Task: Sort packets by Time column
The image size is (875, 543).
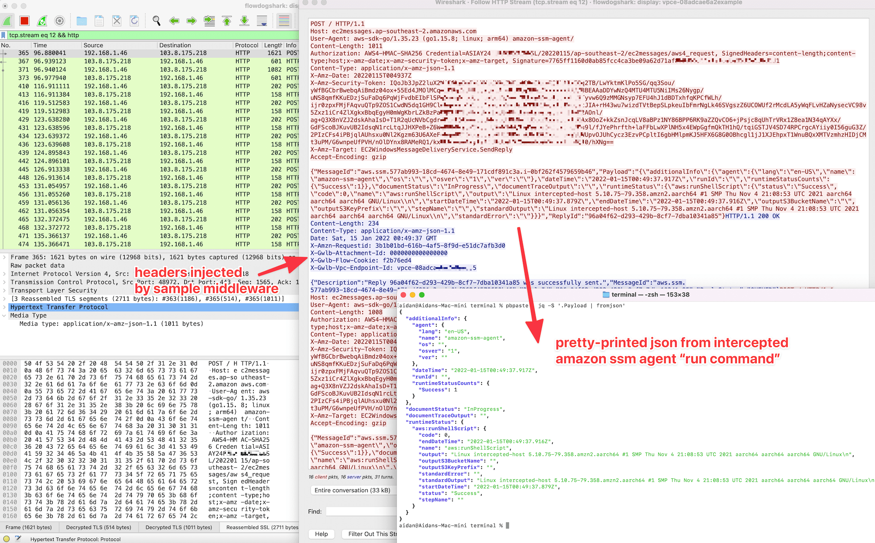Action: click(55, 45)
